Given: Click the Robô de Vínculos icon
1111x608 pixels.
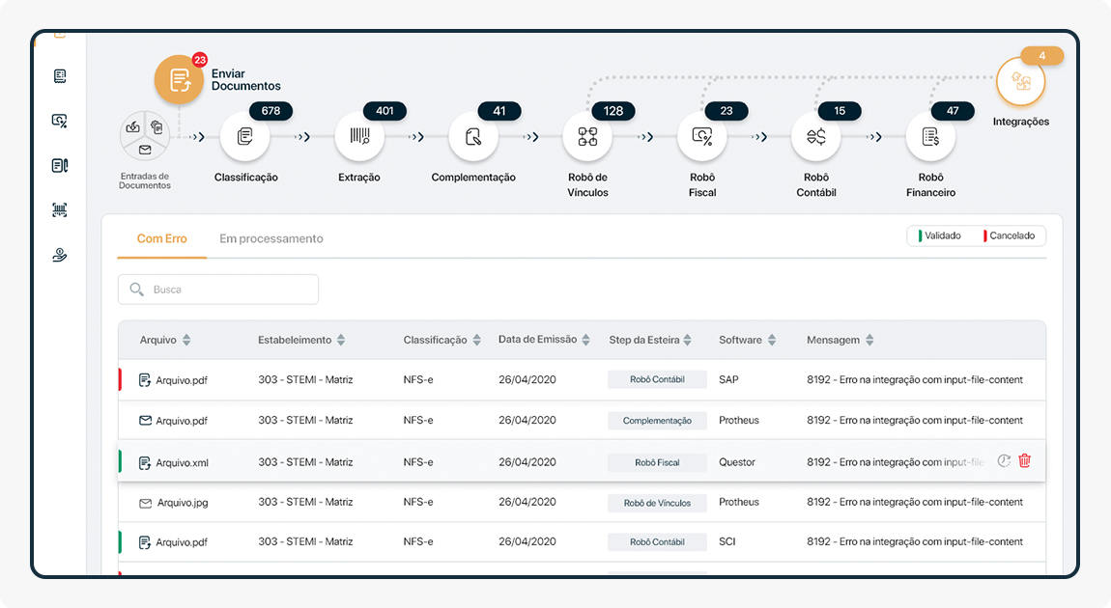Looking at the screenshot, I should point(587,137).
